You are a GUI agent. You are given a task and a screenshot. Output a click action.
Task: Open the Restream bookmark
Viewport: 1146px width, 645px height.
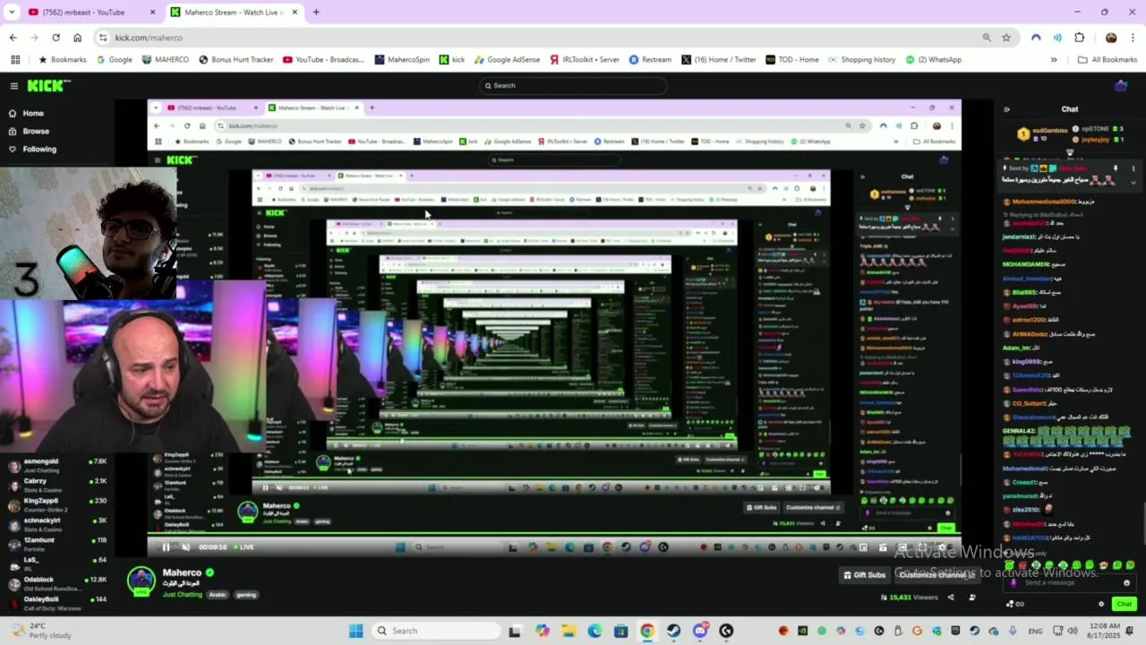(x=650, y=60)
